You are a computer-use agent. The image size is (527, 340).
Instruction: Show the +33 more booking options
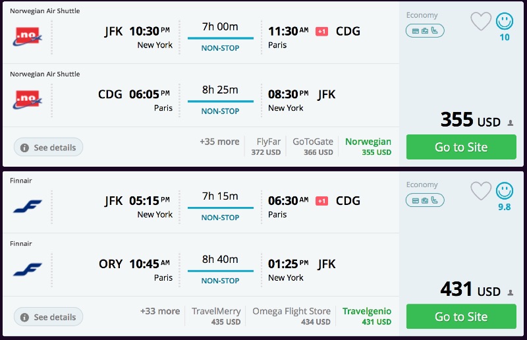[159, 311]
